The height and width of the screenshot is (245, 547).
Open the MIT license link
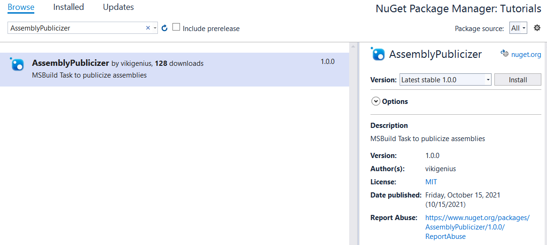pos(431,182)
